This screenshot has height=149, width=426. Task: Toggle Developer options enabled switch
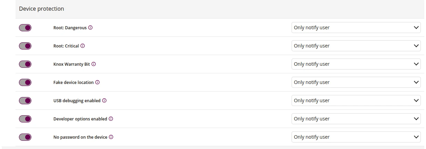pos(25,119)
